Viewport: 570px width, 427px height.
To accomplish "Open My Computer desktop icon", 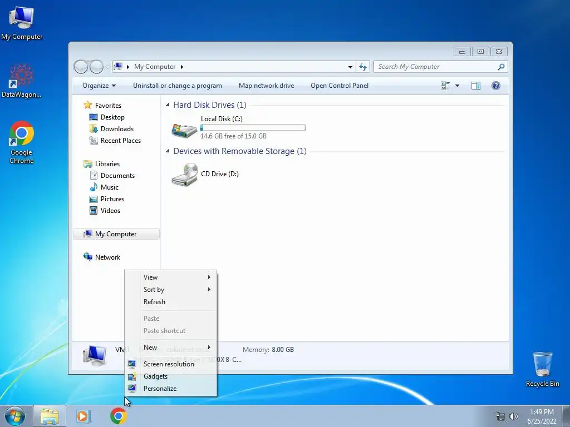I will click(x=22, y=22).
